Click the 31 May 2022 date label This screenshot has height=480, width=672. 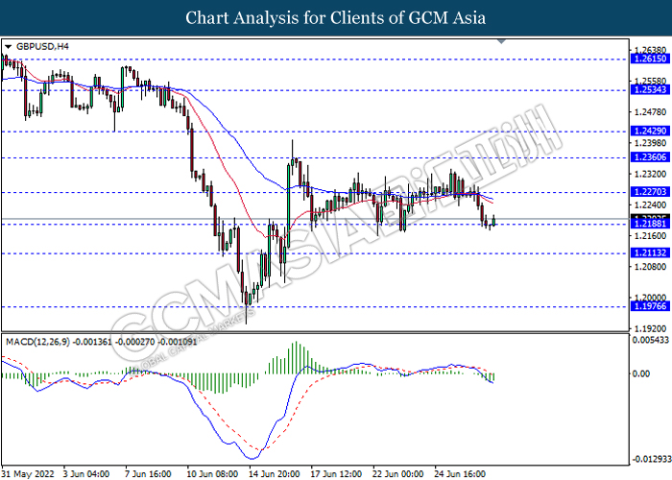pyautogui.click(x=28, y=473)
